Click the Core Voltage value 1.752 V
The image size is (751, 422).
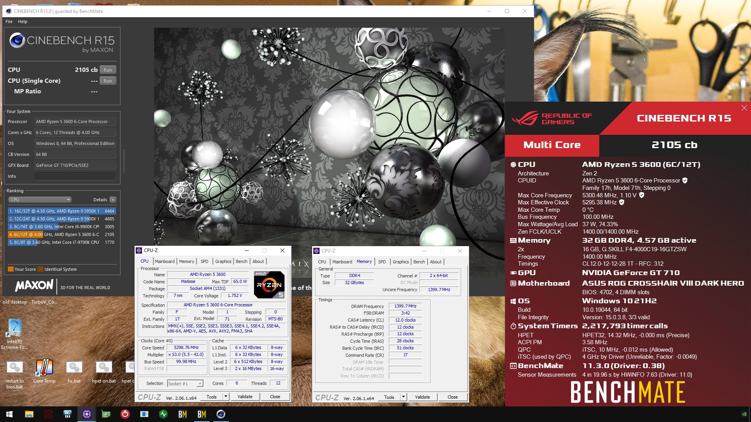235,296
